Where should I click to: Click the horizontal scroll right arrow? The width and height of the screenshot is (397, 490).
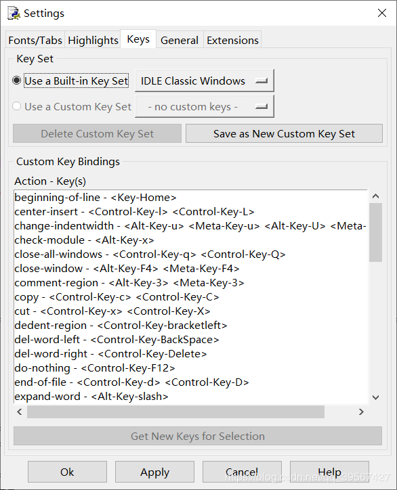coord(361,412)
